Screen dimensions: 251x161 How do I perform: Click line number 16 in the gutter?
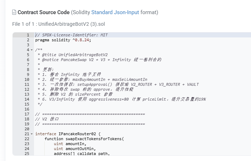(27, 109)
